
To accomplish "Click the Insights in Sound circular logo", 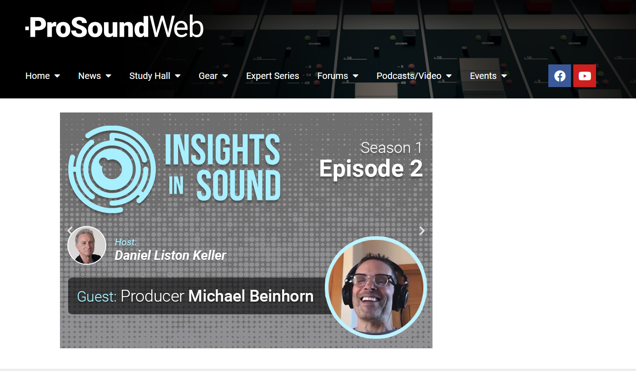I will [112, 169].
